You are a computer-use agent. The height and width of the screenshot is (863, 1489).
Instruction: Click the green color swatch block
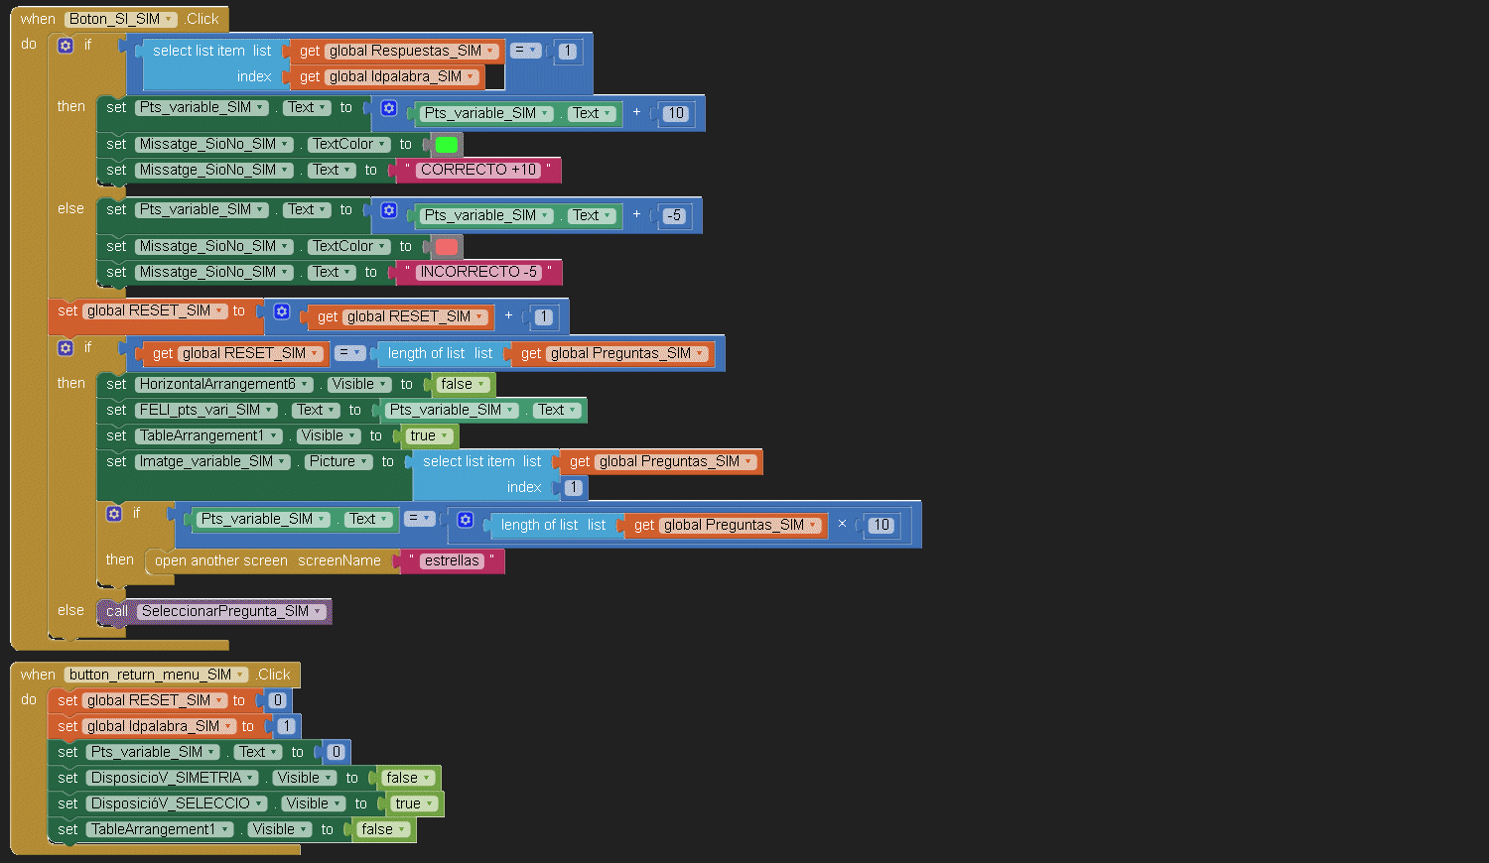[447, 145]
